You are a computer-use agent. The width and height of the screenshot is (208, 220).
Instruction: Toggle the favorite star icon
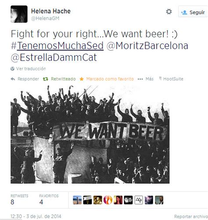click(x=82, y=79)
